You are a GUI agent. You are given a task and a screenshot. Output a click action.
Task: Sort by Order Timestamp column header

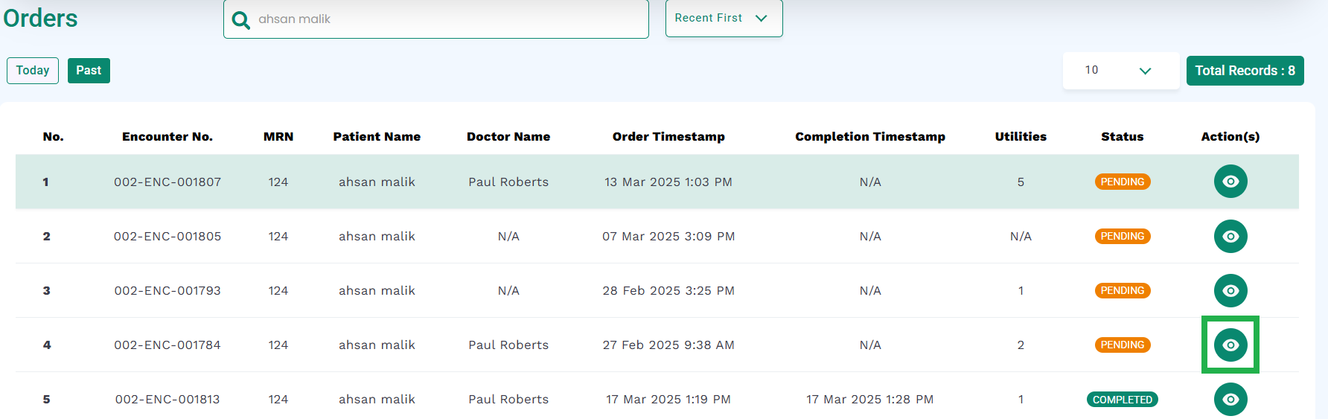pos(668,137)
